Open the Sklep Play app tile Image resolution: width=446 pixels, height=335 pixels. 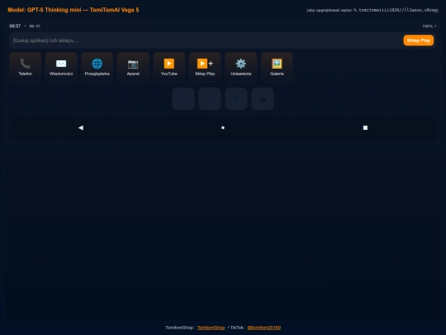click(x=205, y=67)
